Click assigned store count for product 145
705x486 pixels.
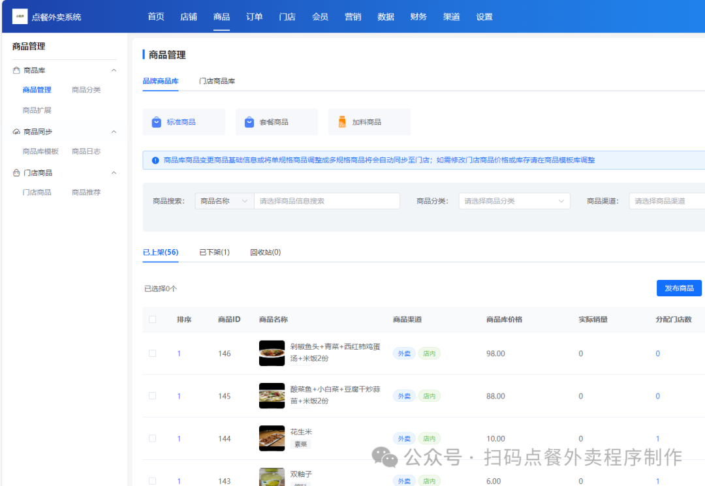658,396
